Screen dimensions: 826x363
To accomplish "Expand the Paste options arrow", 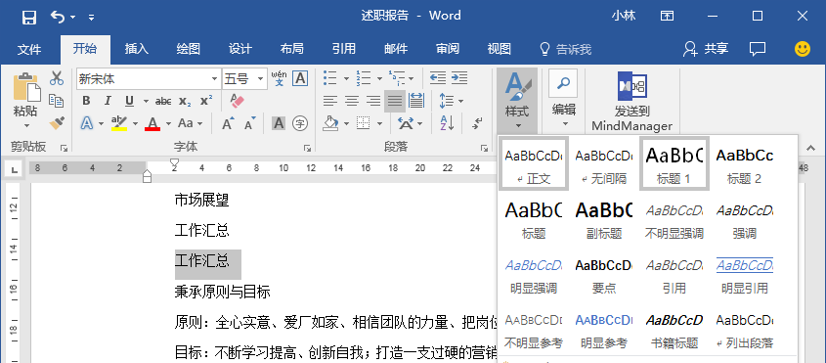I will [26, 125].
